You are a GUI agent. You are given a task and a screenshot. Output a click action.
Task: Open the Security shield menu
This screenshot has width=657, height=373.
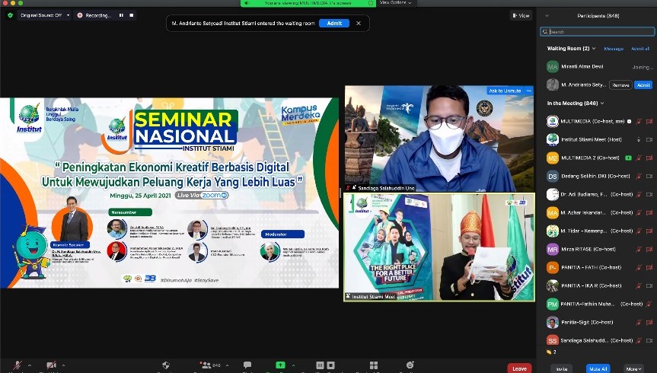point(166,365)
